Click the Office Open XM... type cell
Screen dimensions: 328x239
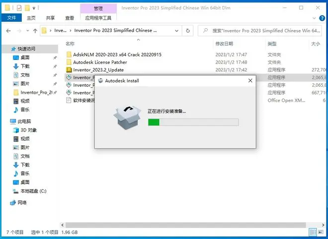(286, 100)
